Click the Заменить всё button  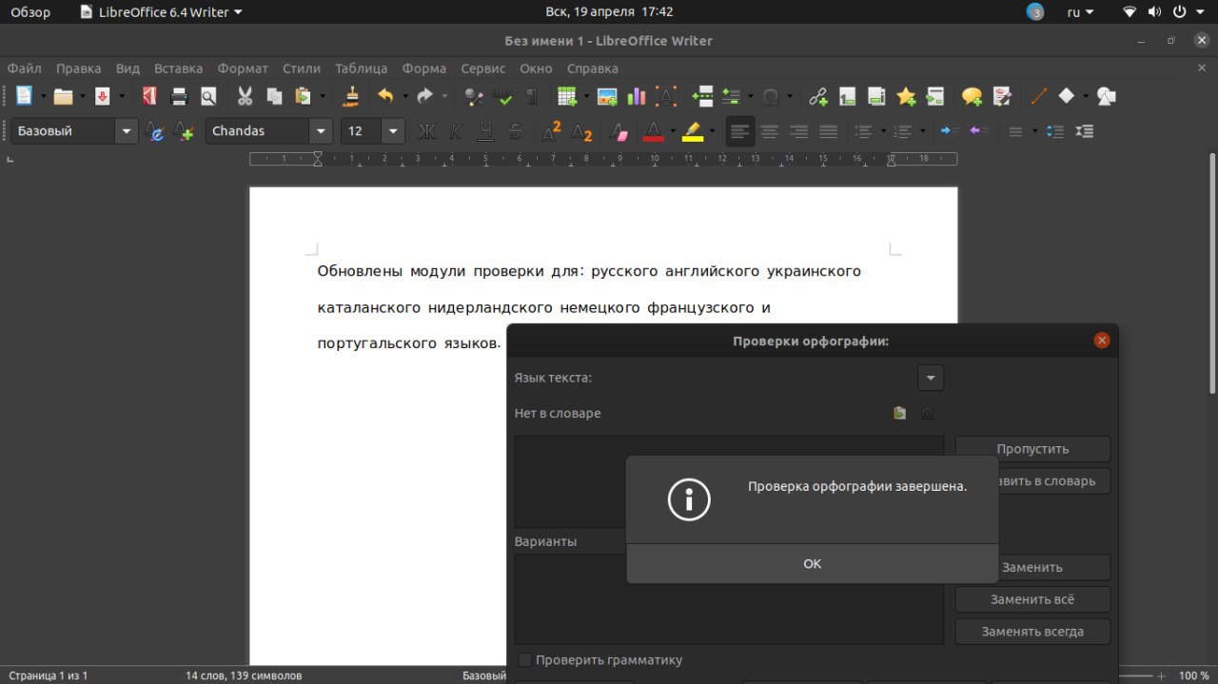click(1032, 599)
